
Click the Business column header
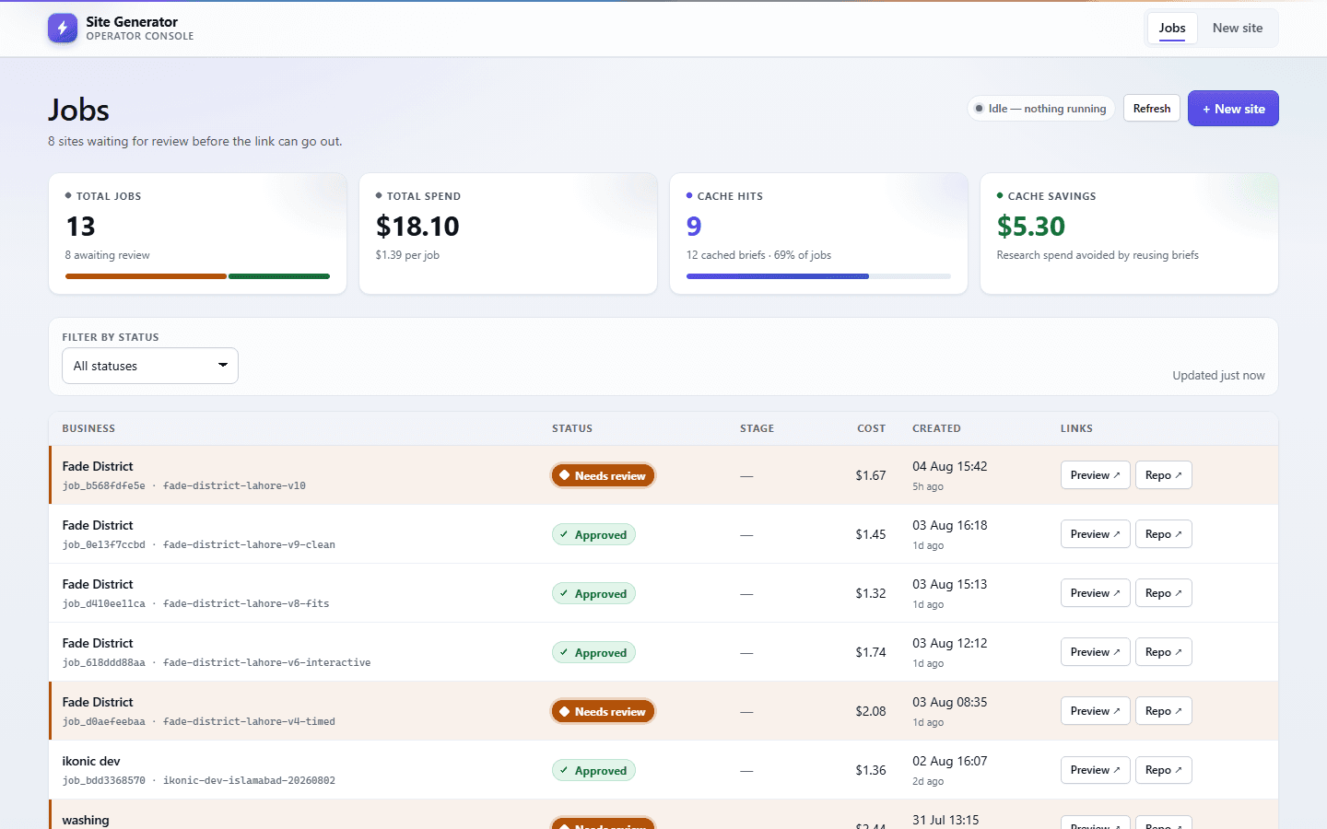pyautogui.click(x=88, y=428)
